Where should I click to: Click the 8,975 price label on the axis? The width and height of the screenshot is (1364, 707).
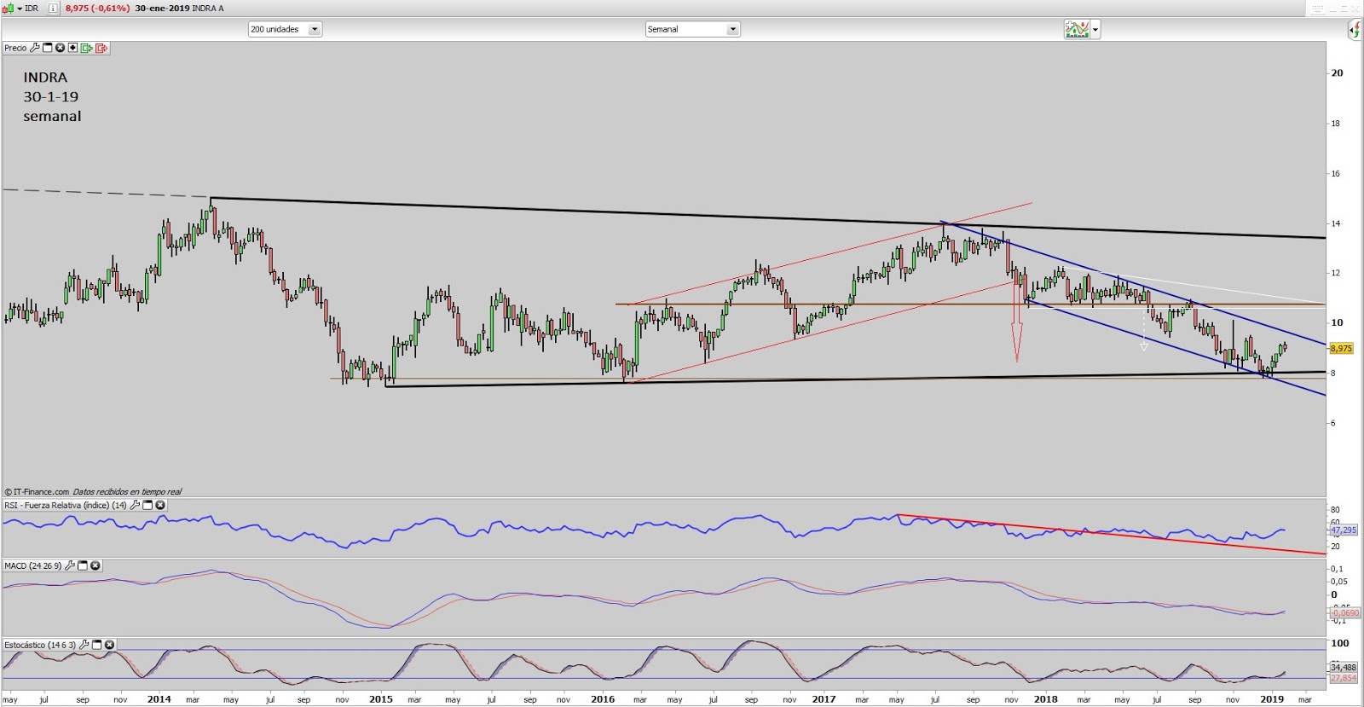coord(1341,348)
